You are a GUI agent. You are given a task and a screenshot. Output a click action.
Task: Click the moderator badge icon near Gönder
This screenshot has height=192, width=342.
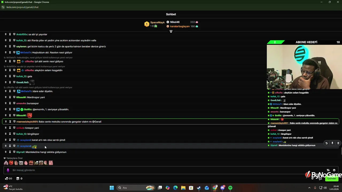pos(320,178)
